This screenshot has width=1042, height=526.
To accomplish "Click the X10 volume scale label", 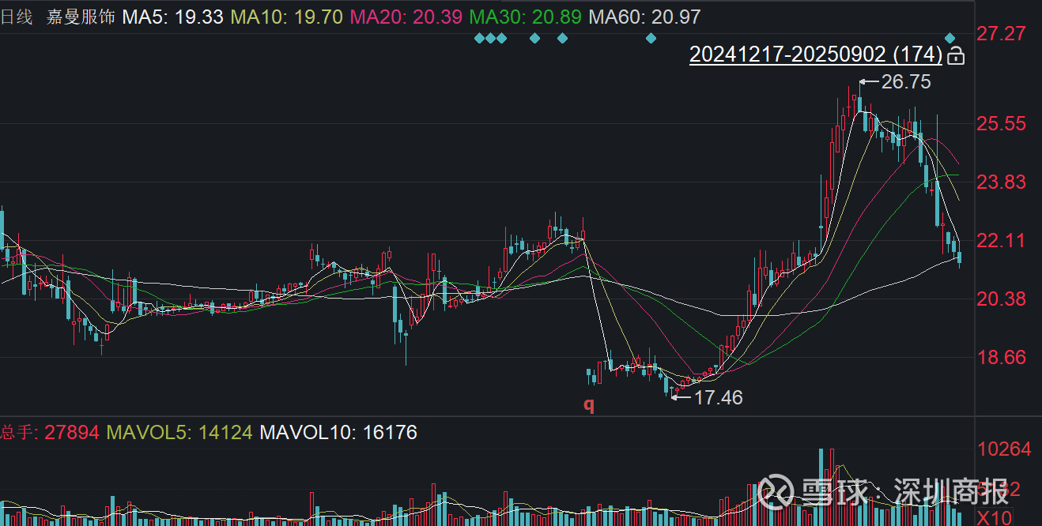I will (x=994, y=517).
